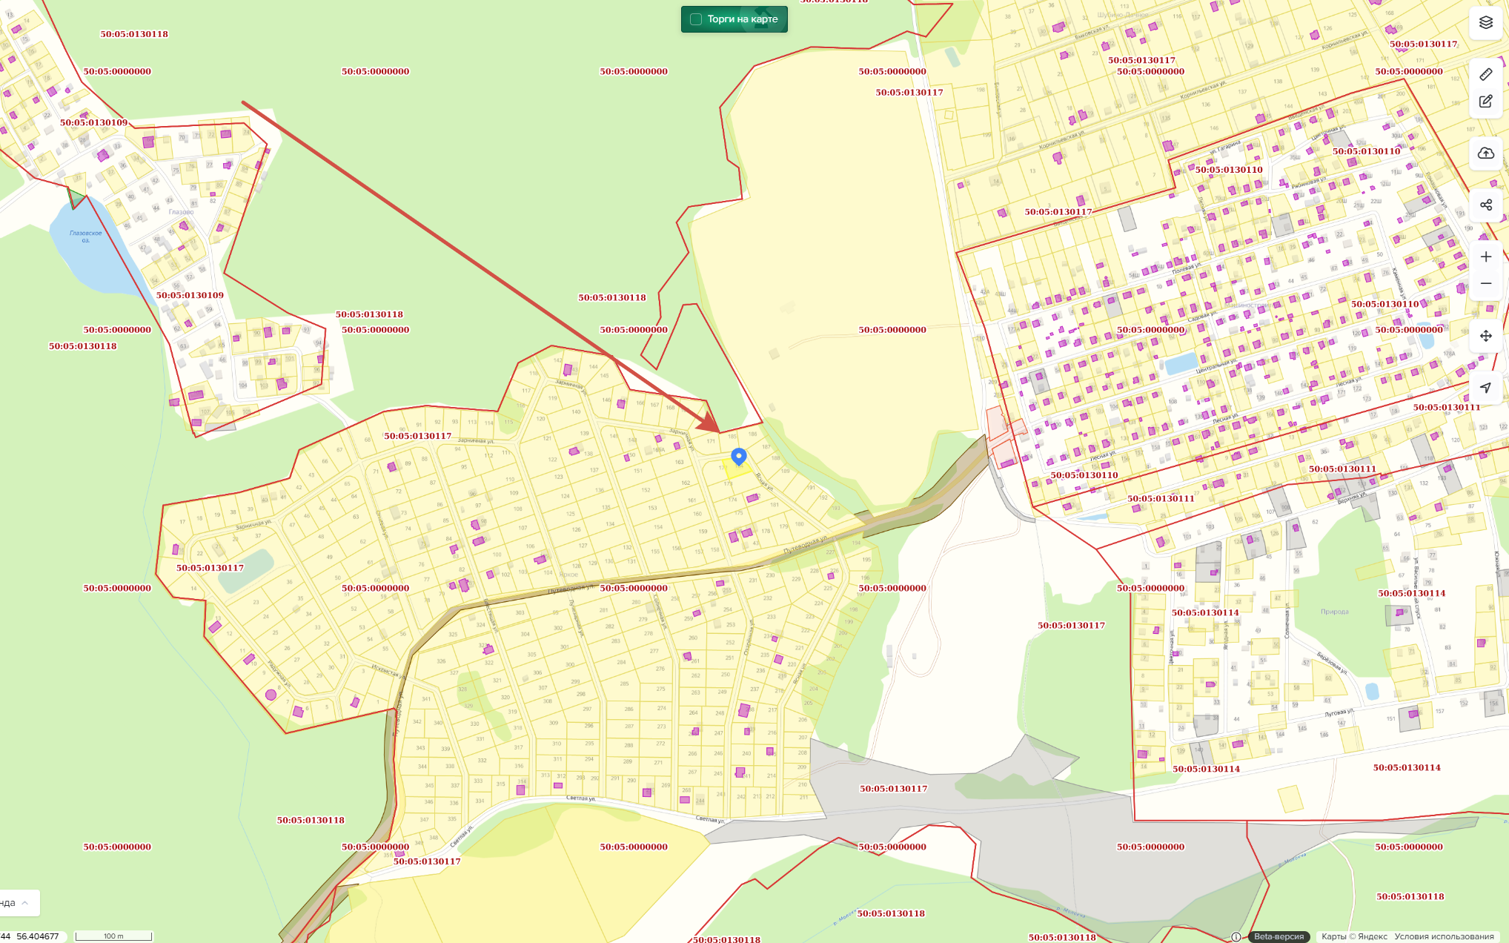The width and height of the screenshot is (1509, 943).
Task: Expand the legend panel chevron
Action: 25,902
